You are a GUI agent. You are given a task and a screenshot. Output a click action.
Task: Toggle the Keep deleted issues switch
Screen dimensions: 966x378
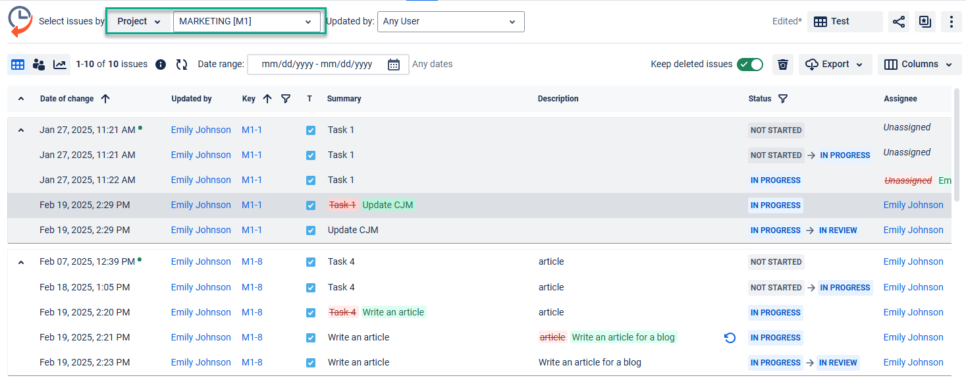point(749,65)
